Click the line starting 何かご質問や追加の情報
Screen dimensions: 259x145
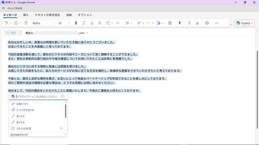(x=62, y=83)
